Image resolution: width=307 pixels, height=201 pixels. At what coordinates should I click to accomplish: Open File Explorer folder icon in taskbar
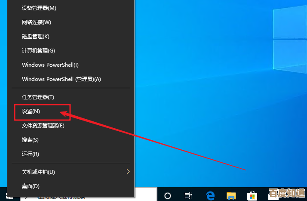232,195
